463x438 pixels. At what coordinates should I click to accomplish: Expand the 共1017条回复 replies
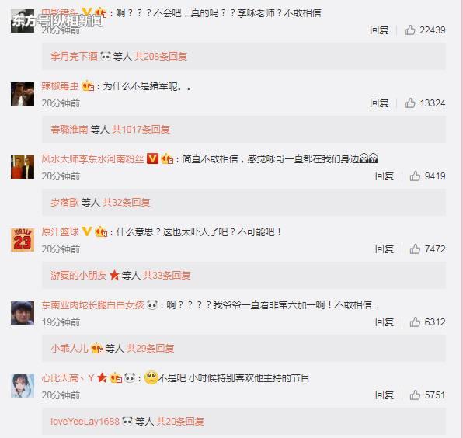pos(141,129)
